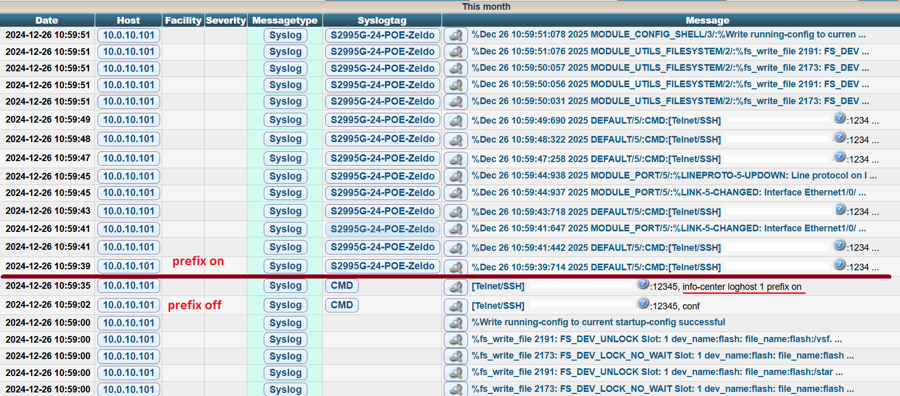Sort by the Messagetype column header
The width and height of the screenshot is (900, 396).
(x=285, y=21)
